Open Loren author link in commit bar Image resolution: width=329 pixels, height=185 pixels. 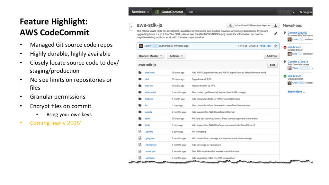click(x=147, y=46)
